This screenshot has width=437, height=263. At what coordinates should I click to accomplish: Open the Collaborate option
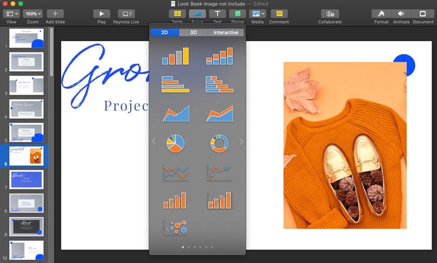(330, 14)
